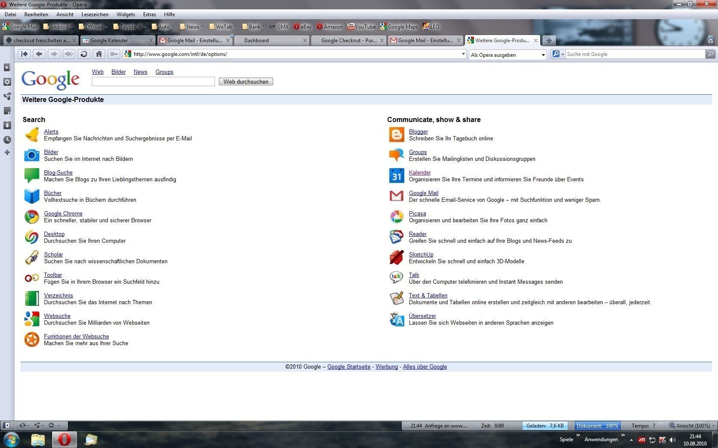Switch to the Google Kalender tab
The height and width of the screenshot is (448, 718).
click(x=117, y=41)
